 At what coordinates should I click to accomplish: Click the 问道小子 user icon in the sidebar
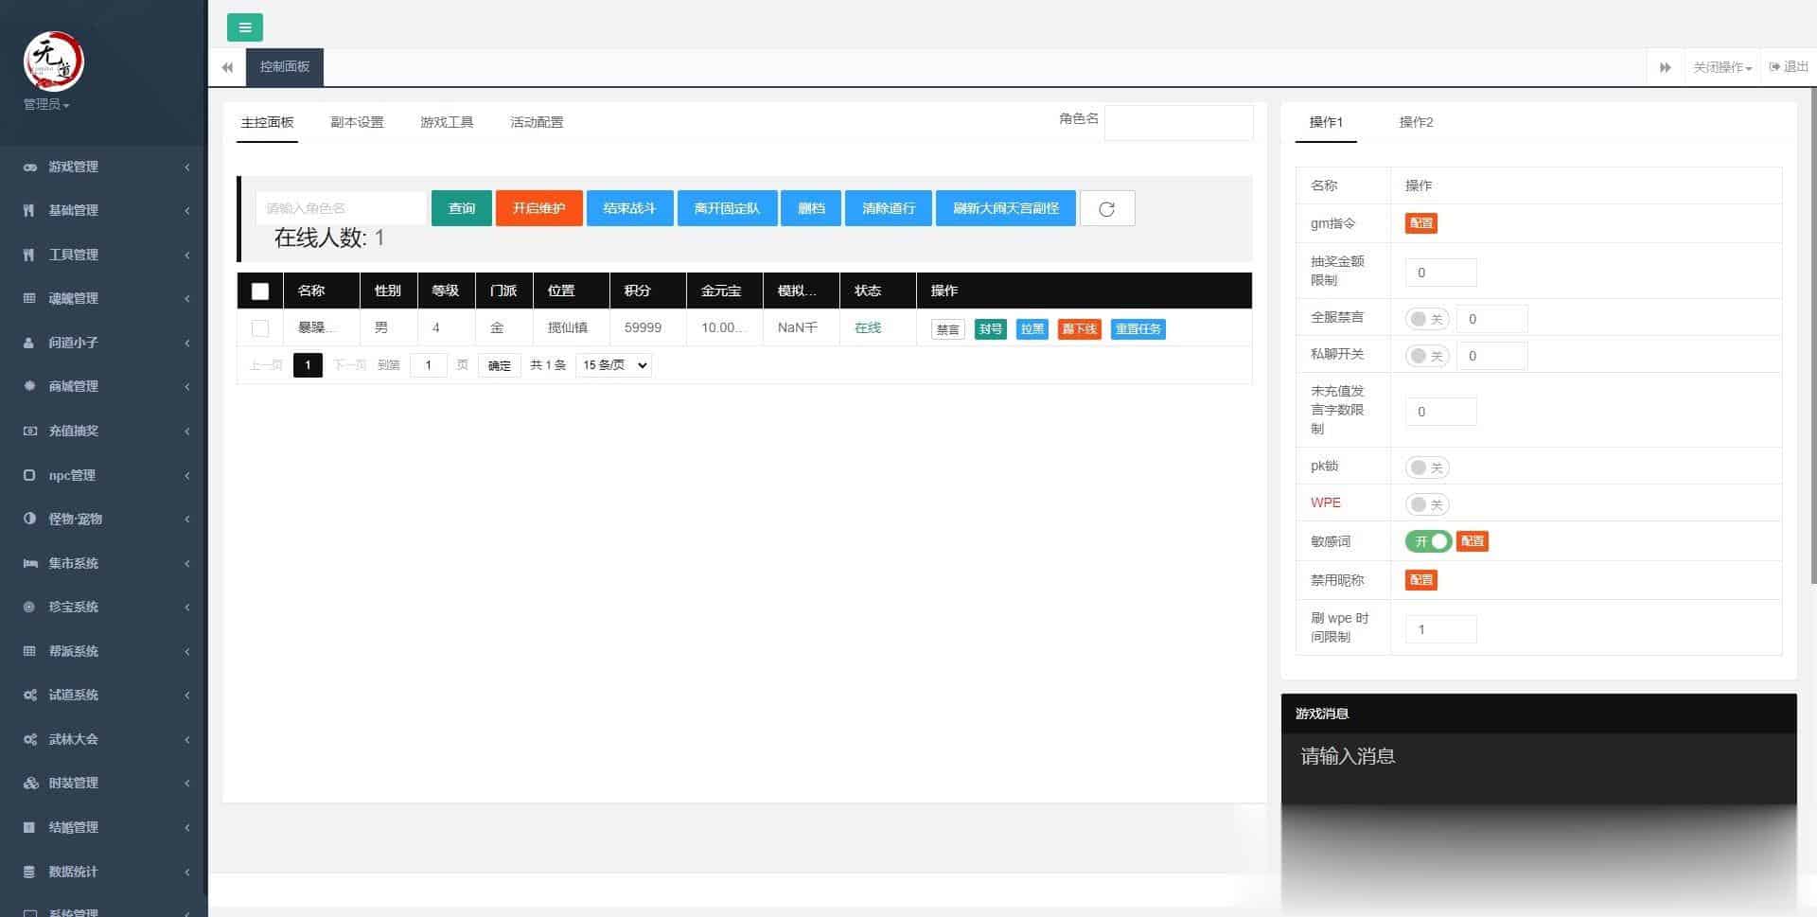point(29,343)
